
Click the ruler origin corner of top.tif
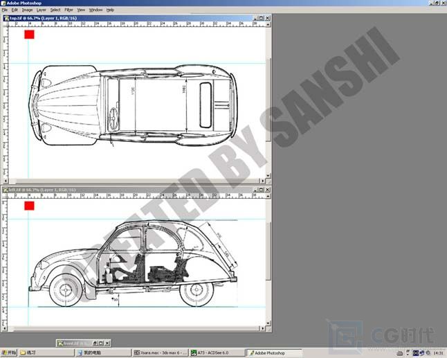coord(6,24)
